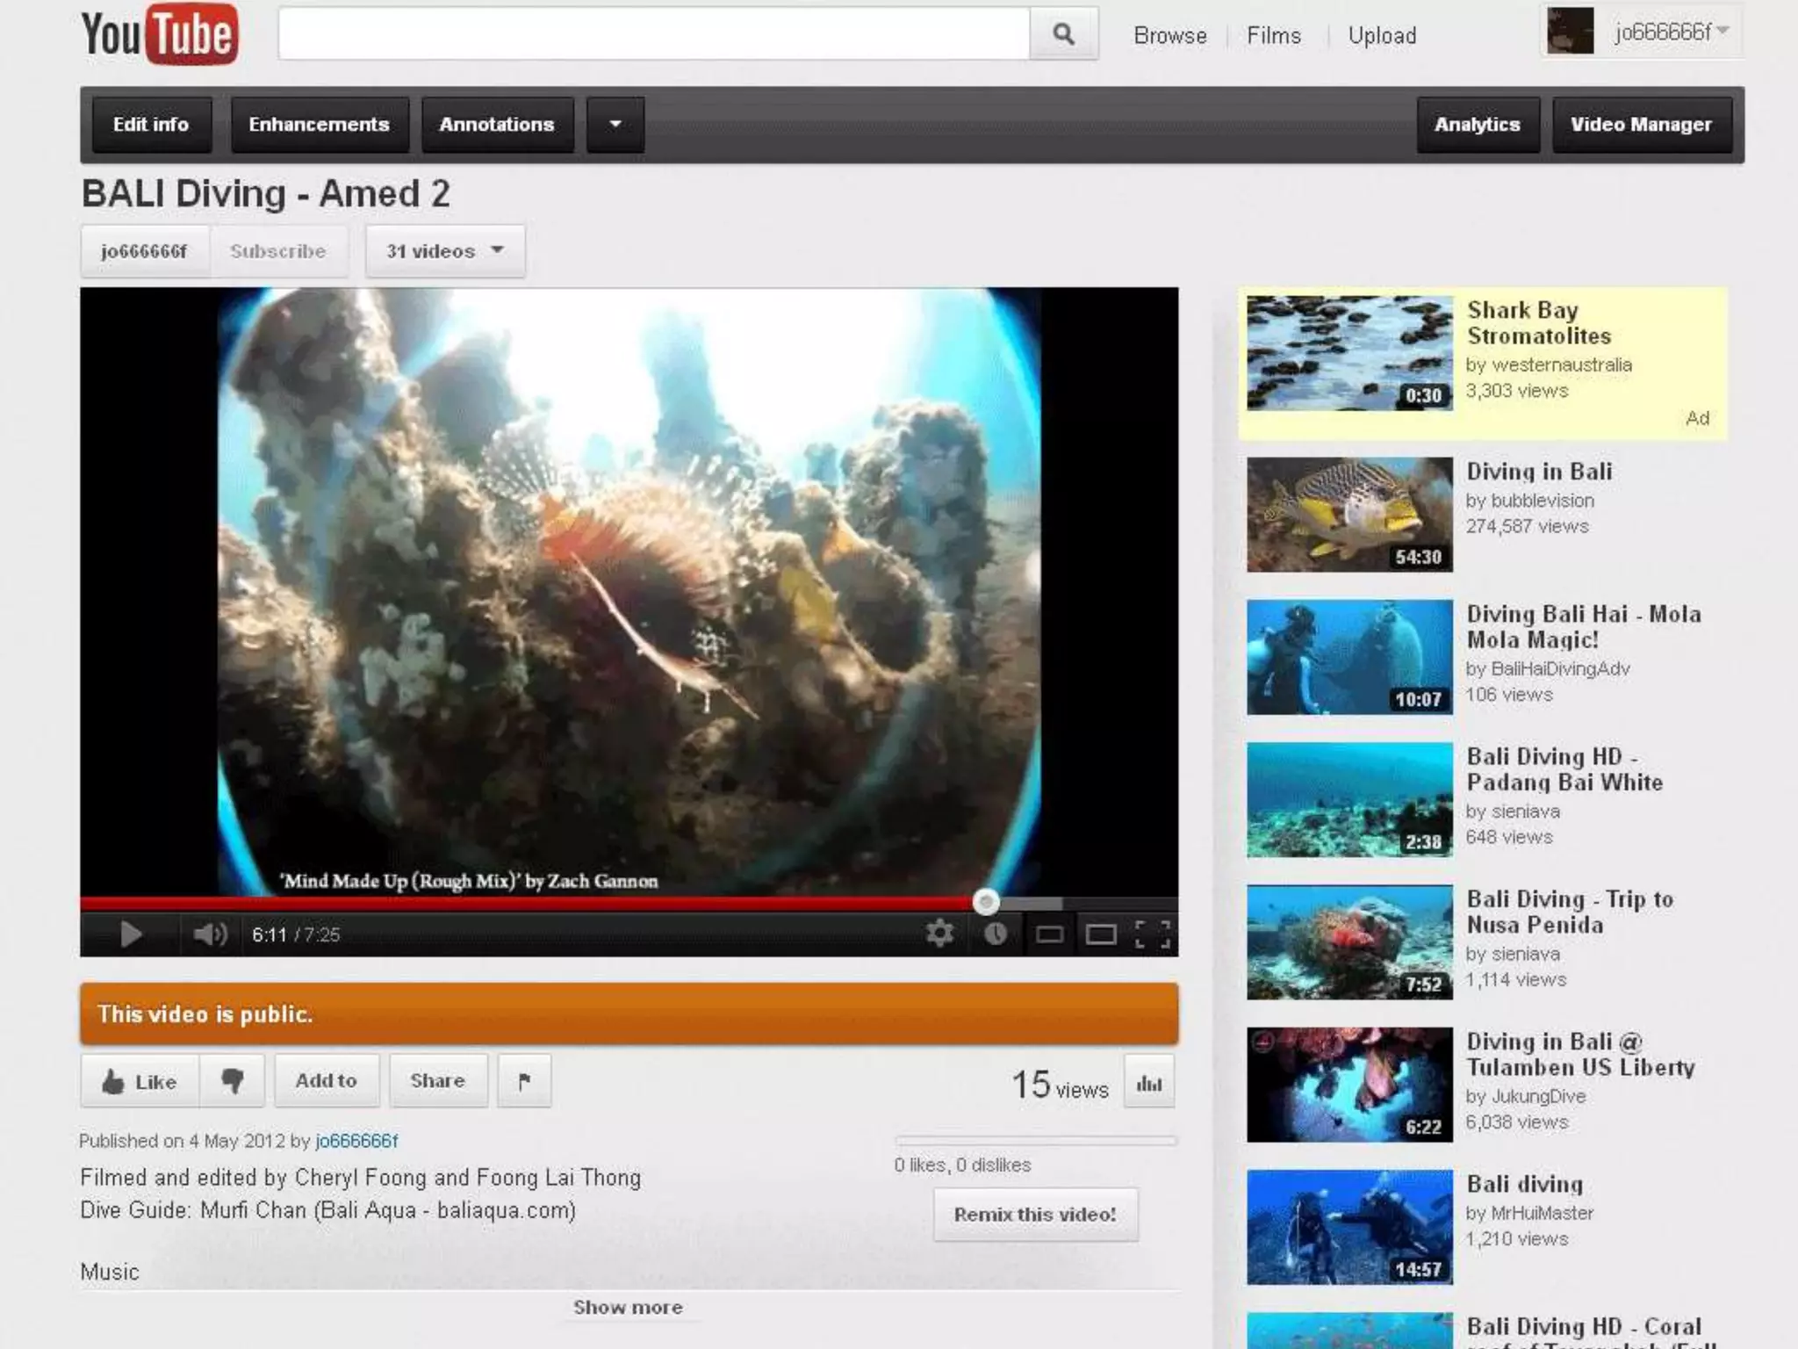Open the dropdown arrow beside Annotations
Viewport: 1798px width, 1349px height.
(615, 125)
